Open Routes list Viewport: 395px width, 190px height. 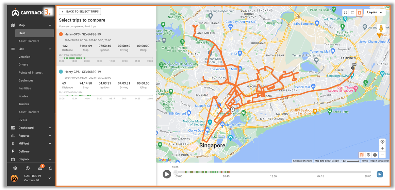(x=23, y=96)
